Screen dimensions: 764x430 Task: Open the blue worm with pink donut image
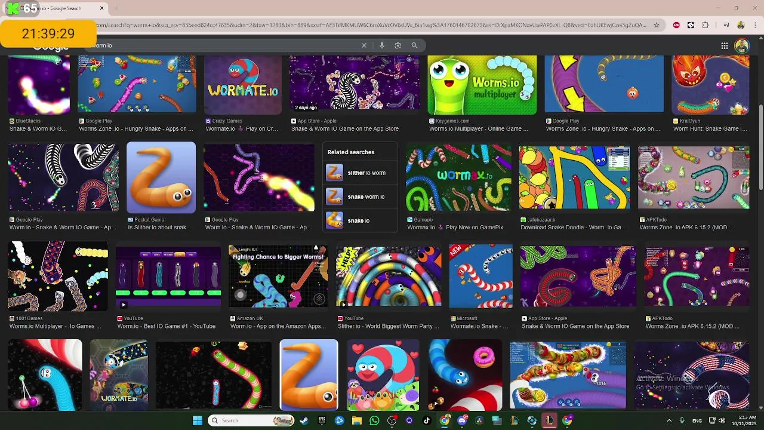point(465,375)
